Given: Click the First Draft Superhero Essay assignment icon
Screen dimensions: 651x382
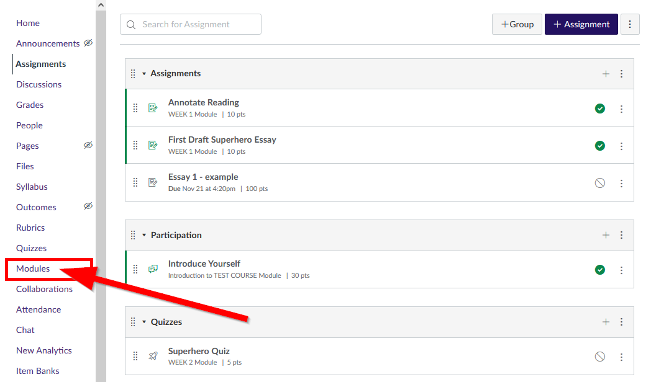Looking at the screenshot, I should coord(153,144).
